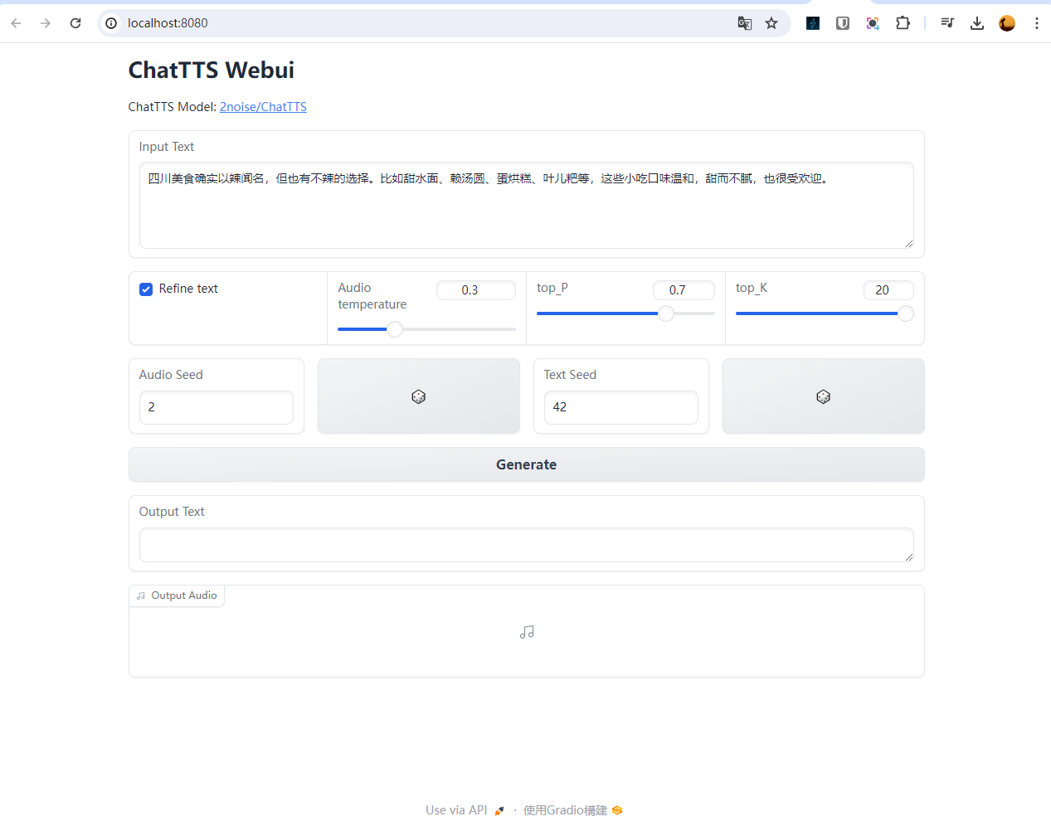Focus the Audio Seed input field
1051x831 pixels.
point(217,407)
